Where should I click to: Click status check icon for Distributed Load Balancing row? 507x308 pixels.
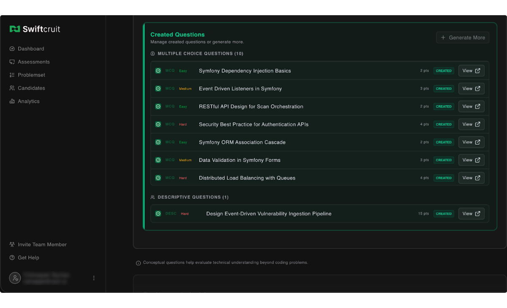point(158,178)
